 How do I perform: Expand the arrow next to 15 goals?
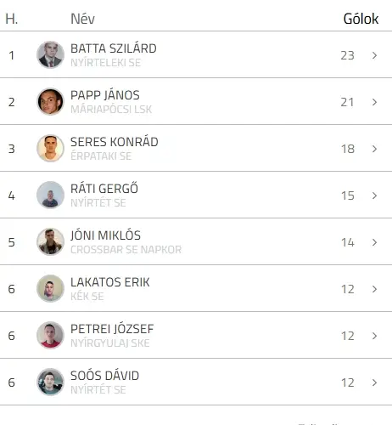click(374, 195)
